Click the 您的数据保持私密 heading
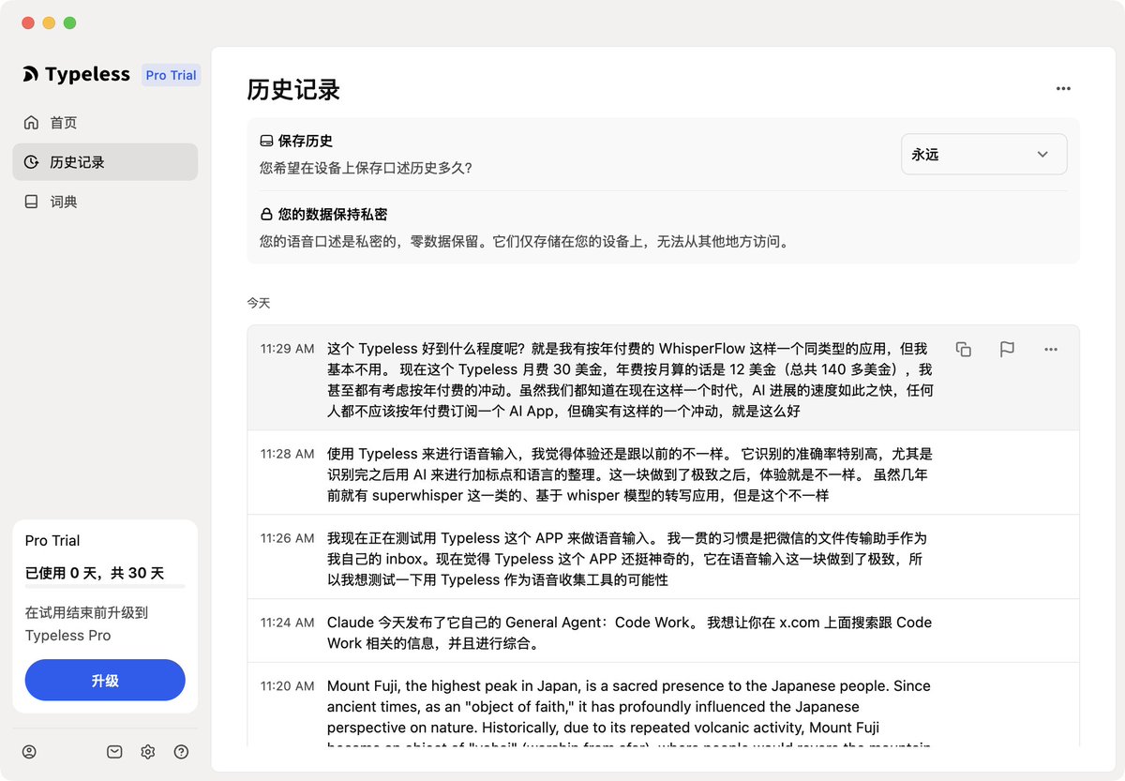Image resolution: width=1125 pixels, height=781 pixels. [333, 214]
